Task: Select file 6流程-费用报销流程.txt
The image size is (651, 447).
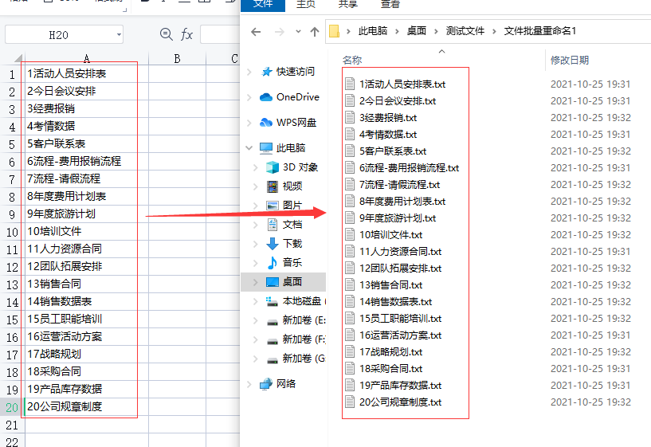Action: point(409,168)
